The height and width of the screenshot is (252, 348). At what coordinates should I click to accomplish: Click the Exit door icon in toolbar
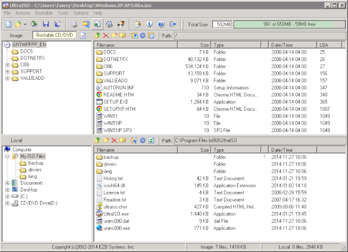(x=173, y=24)
